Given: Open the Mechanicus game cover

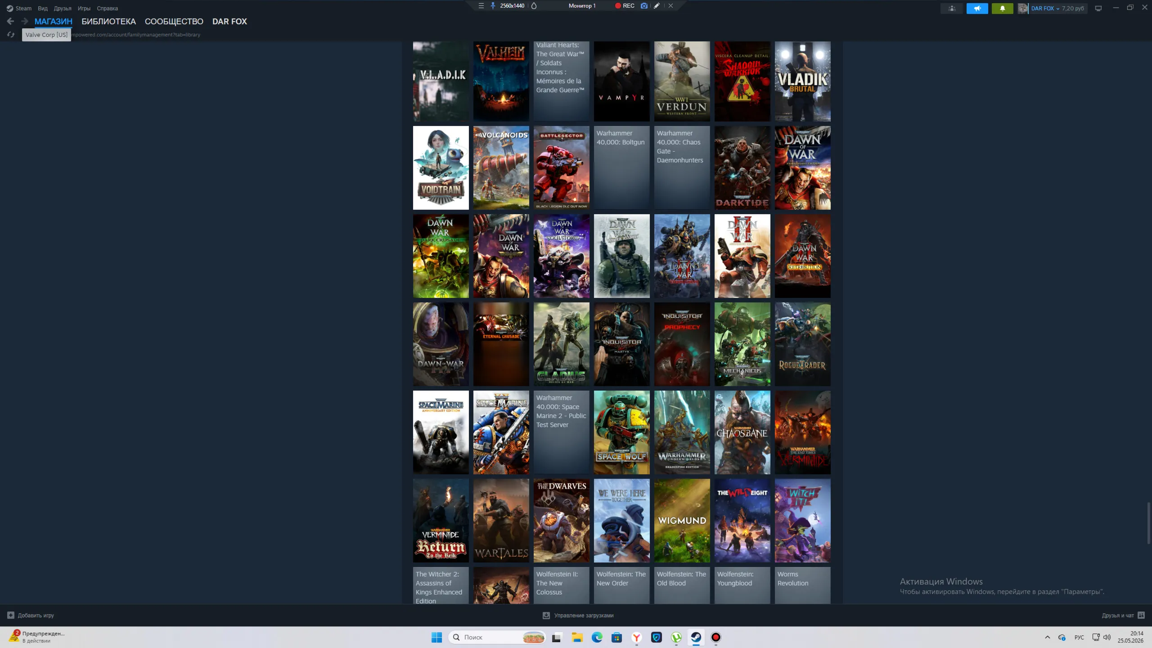Looking at the screenshot, I should coord(742,344).
